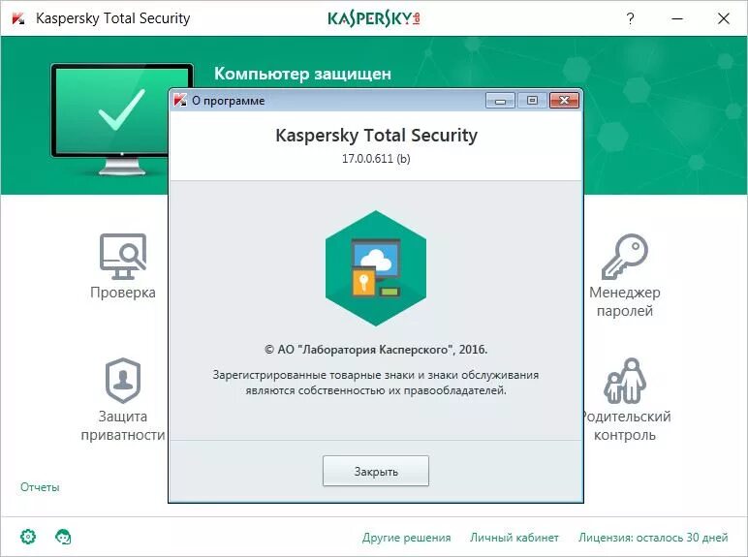
Task: Click the Kaspersky Lab logo in title bar
Action: (374, 18)
